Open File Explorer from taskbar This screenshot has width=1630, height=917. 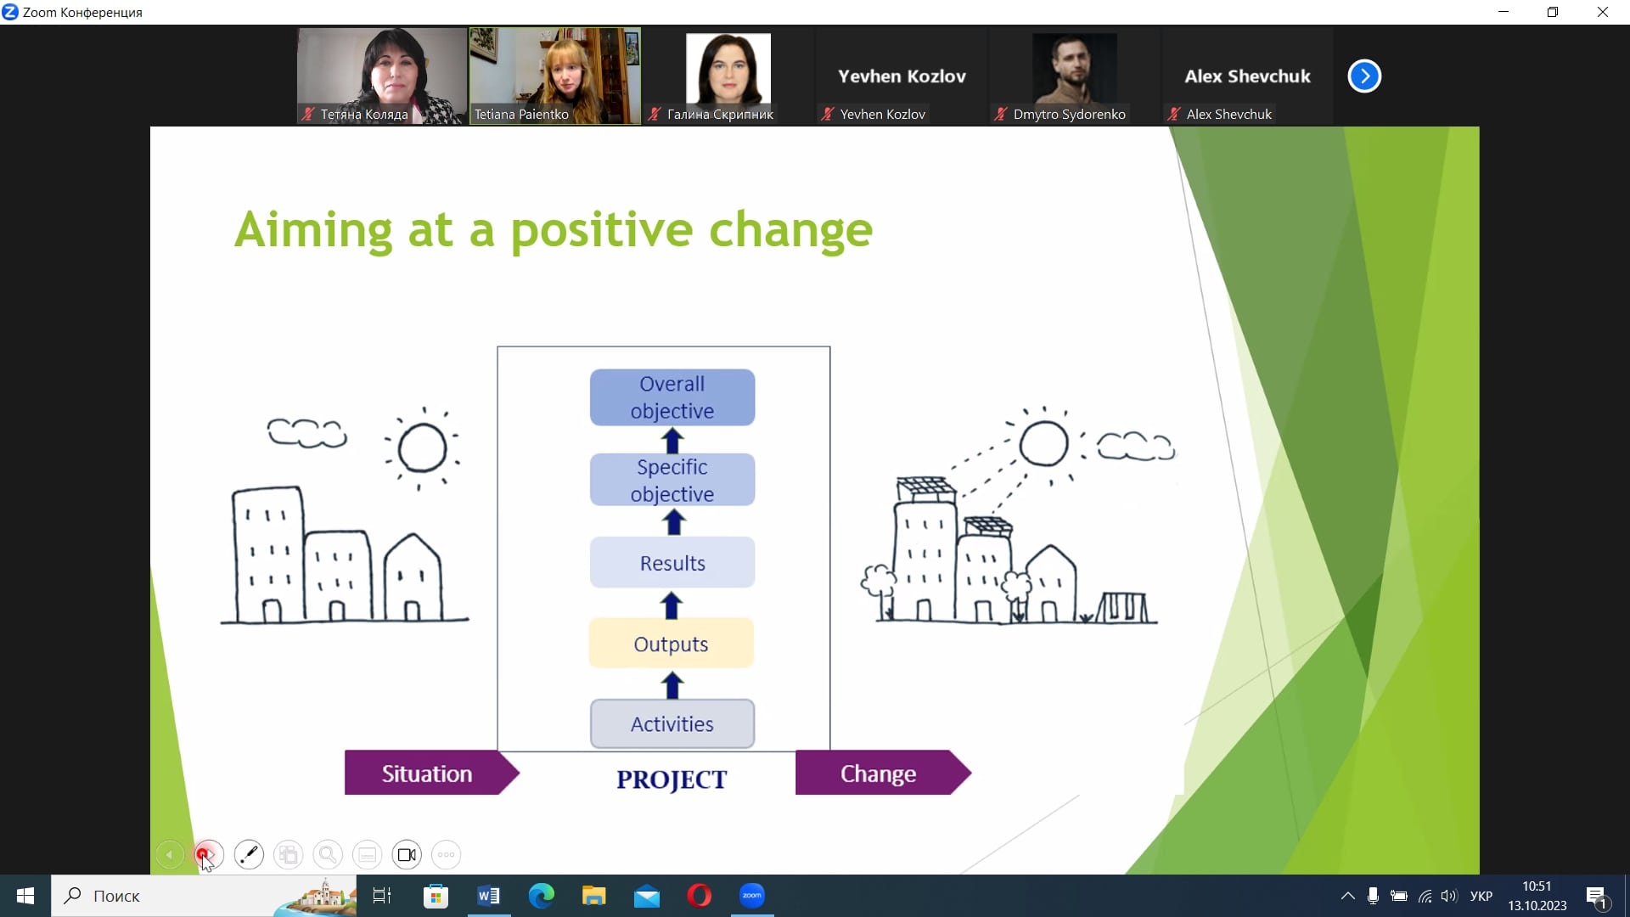pyautogui.click(x=594, y=896)
